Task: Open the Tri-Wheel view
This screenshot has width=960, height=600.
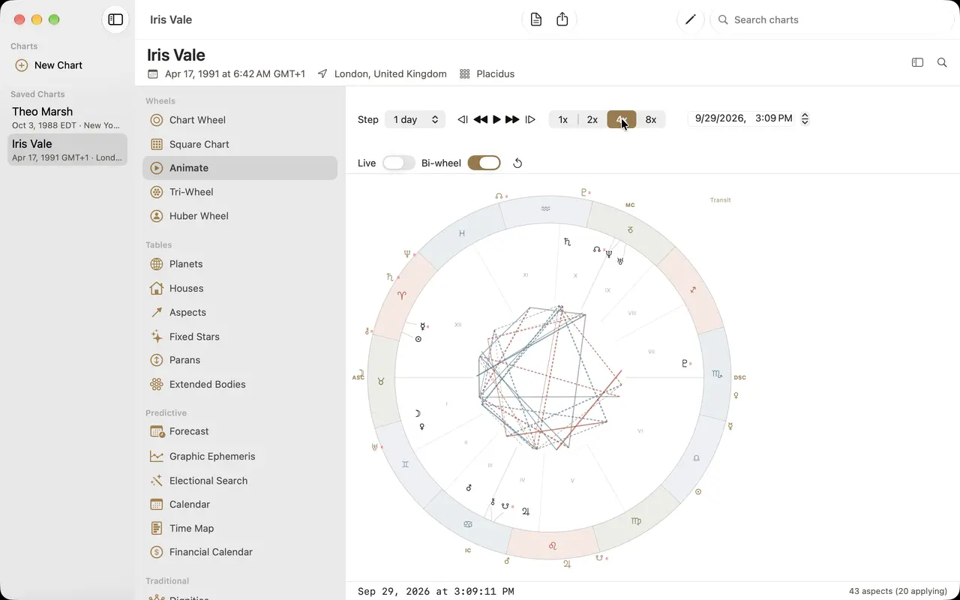Action: point(240,192)
